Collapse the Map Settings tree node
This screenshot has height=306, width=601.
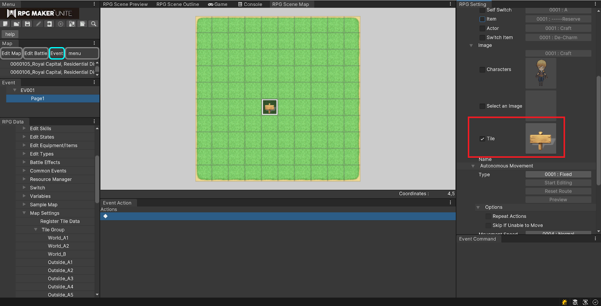click(x=24, y=213)
